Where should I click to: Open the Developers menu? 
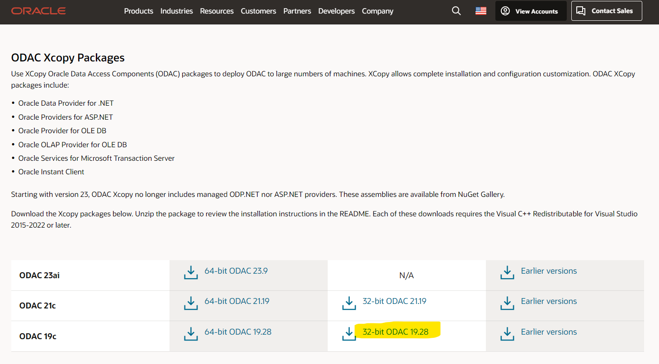[x=337, y=11]
